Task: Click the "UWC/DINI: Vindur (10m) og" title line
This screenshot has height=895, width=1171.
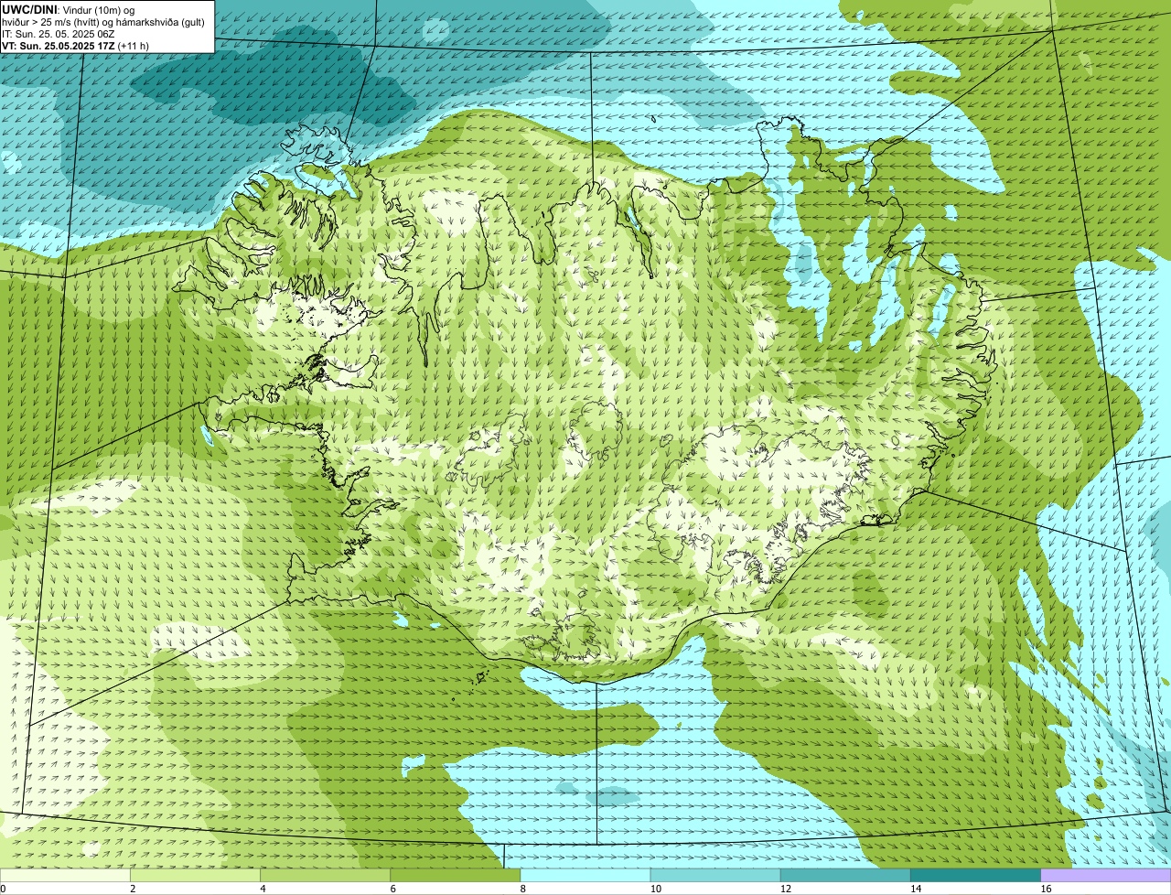Action: [x=69, y=9]
